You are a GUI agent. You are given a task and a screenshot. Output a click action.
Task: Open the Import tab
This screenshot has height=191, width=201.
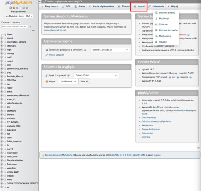tap(139, 6)
